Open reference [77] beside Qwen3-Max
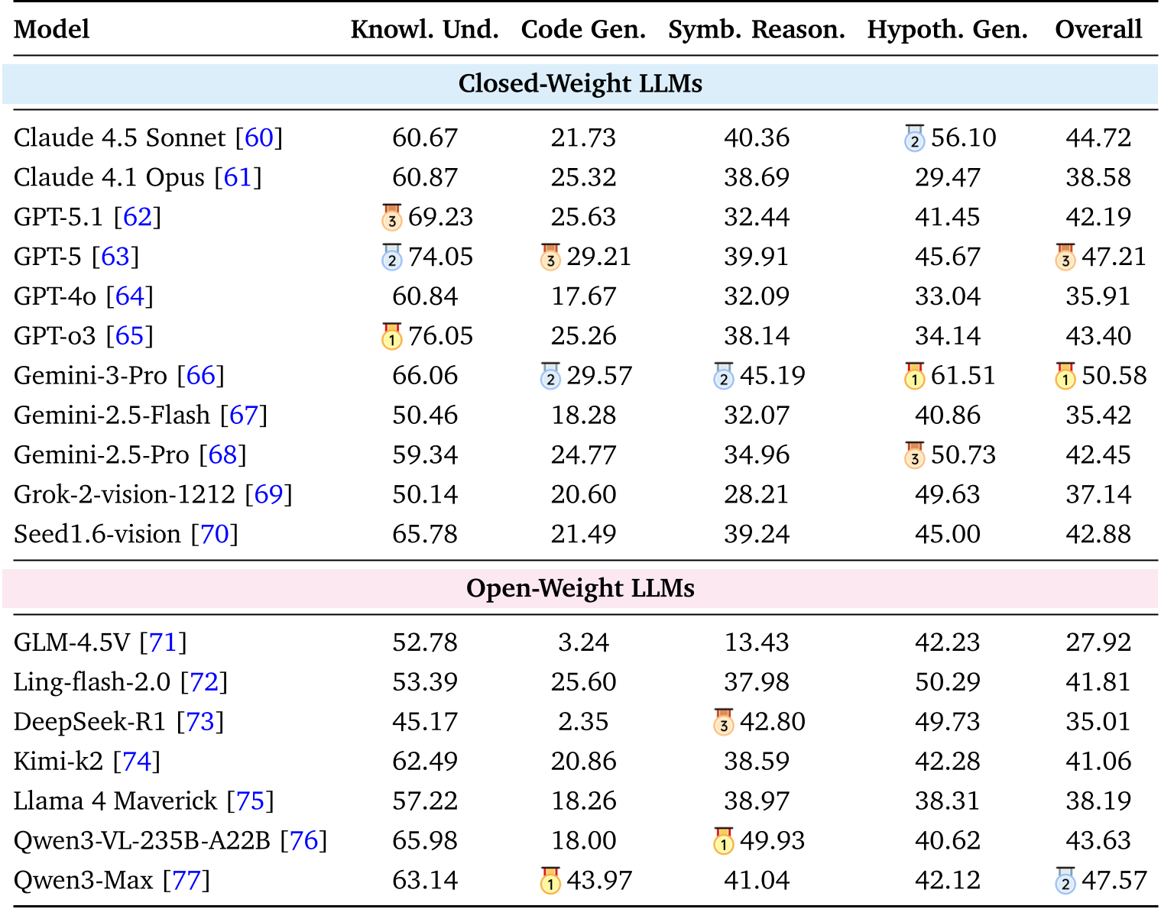The height and width of the screenshot is (909, 1161). [x=186, y=881]
